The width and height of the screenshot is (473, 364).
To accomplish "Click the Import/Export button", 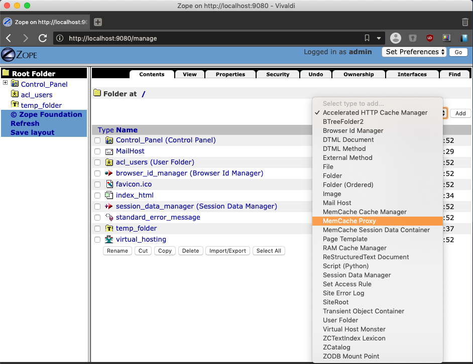I will click(227, 251).
